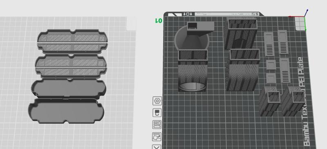Image resolution: width=327 pixels, height=149 pixels.
Task: Click the small square icons ending the plate name bar
Action: pyautogui.click(x=255, y=14)
